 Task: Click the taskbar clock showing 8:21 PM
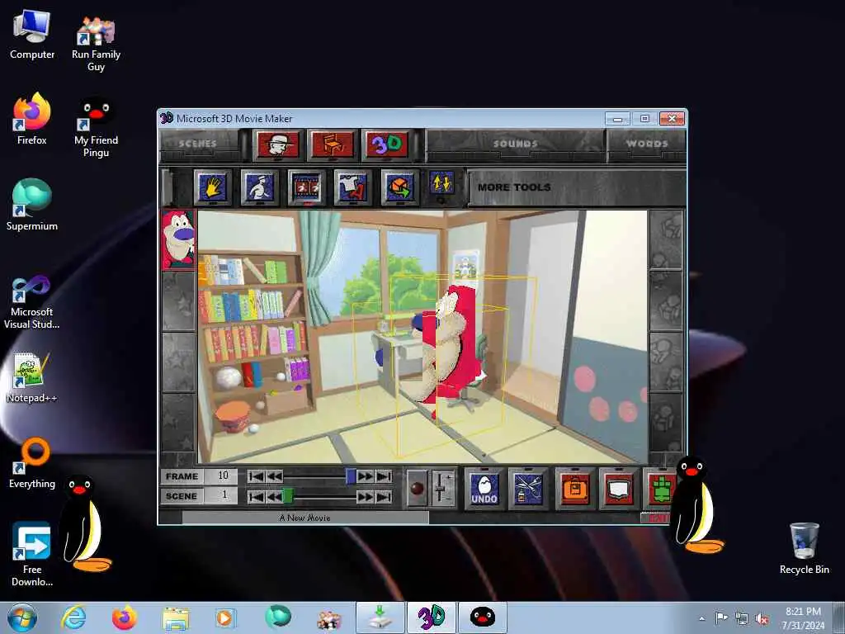tap(803, 618)
